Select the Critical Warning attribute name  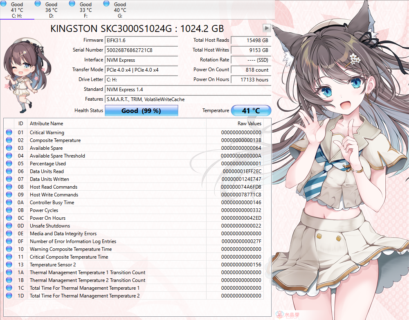[x=47, y=133]
